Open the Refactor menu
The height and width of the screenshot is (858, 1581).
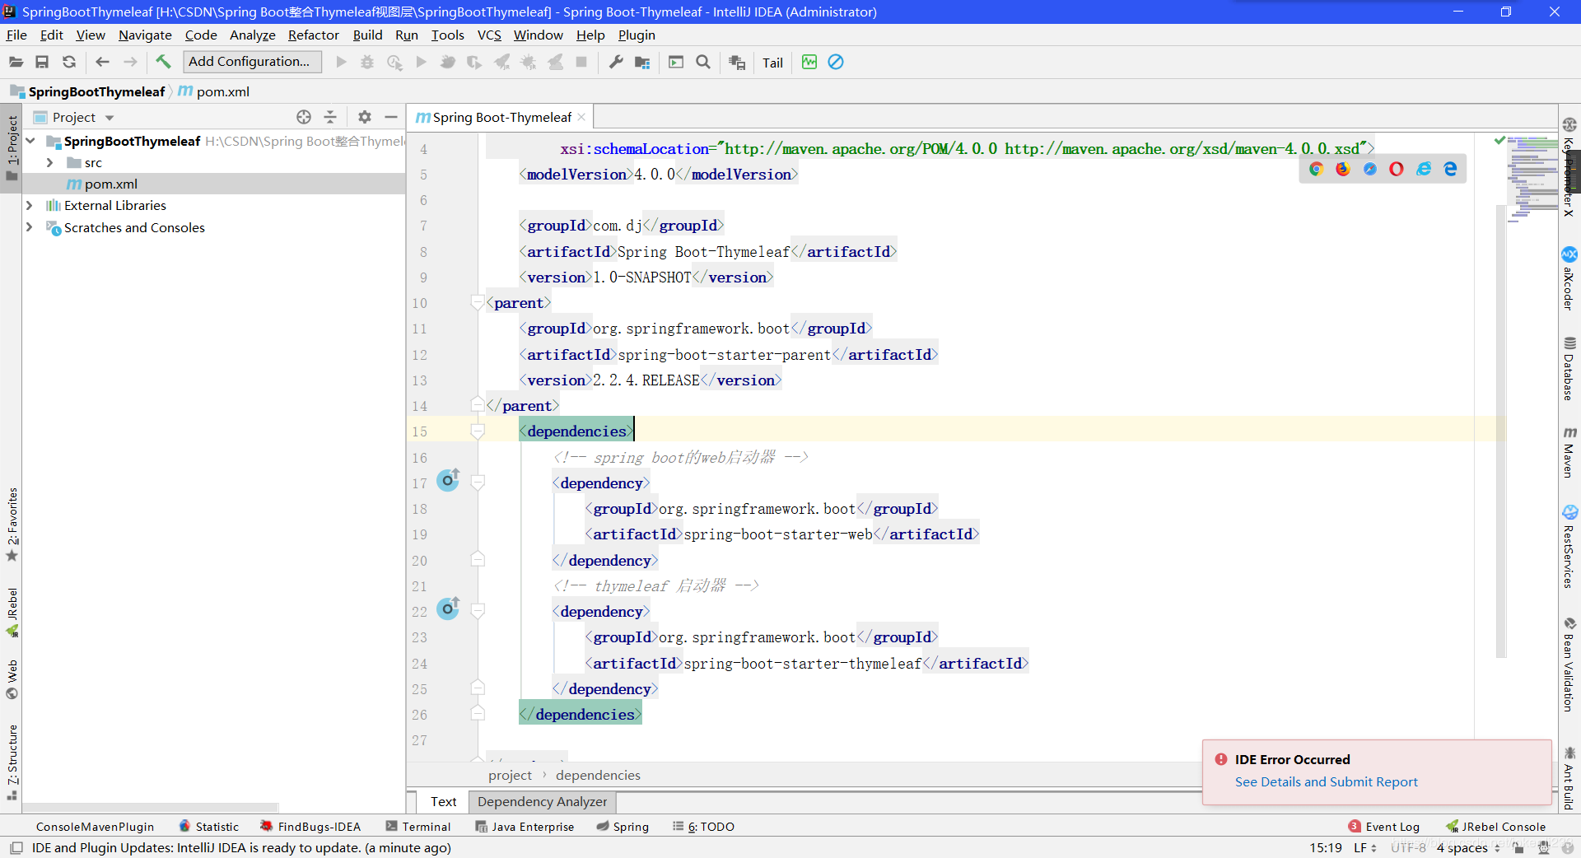[x=314, y=35]
